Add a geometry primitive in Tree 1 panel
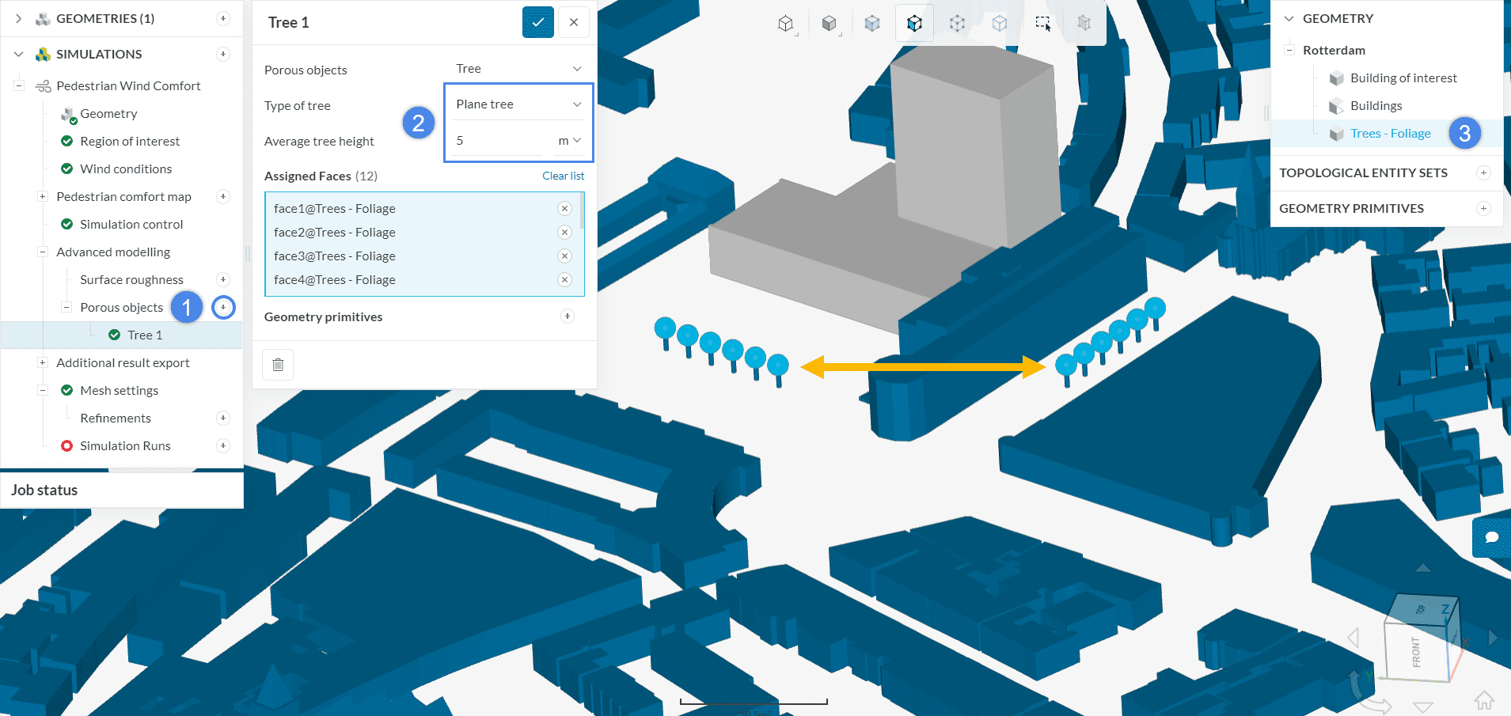 (x=568, y=316)
